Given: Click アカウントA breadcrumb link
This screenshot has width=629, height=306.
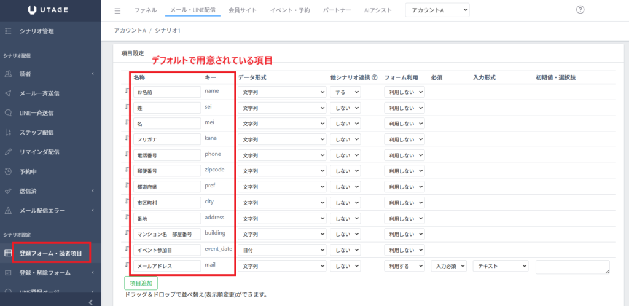Looking at the screenshot, I should click(x=128, y=31).
